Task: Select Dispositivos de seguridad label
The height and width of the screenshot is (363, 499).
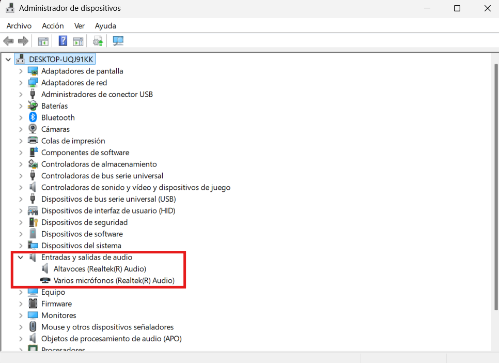Action: [84, 222]
